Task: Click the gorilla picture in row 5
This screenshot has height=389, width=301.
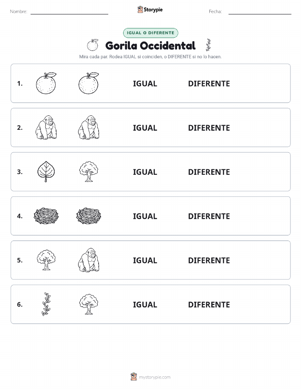Action: coord(89,260)
